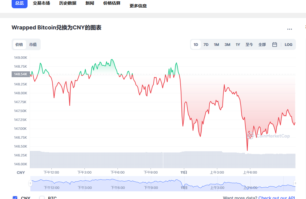Go to the 新闻 tab
The image size is (306, 199).
[x=90, y=3]
